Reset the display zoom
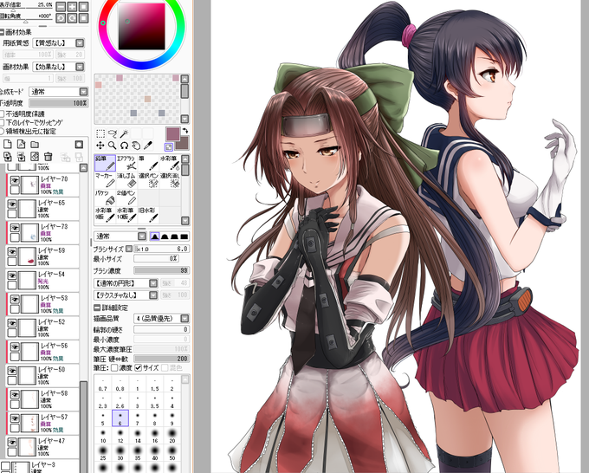Screen dimensions: 589x473 [x=84, y=6]
